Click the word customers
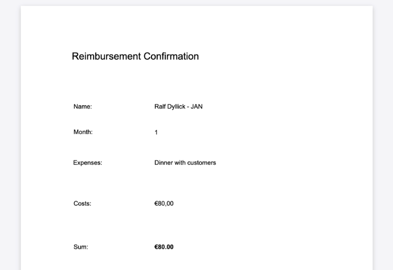 (202, 163)
